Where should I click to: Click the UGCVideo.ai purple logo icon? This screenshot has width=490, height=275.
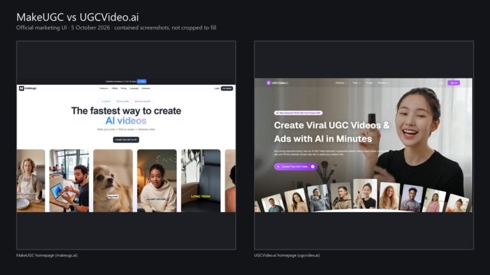[x=269, y=83]
